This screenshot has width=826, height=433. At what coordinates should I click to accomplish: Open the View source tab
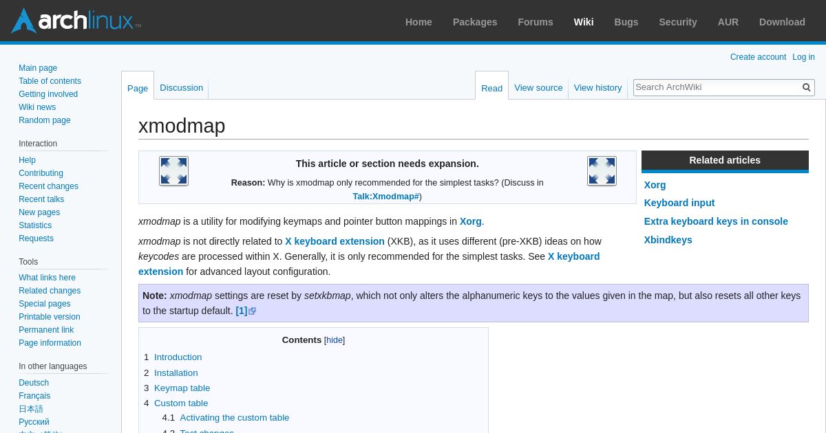[538, 87]
